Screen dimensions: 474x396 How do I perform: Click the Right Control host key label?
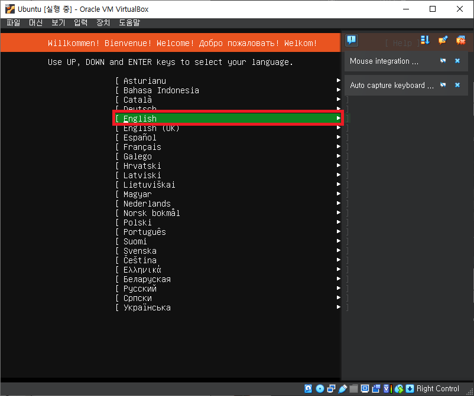coord(438,388)
